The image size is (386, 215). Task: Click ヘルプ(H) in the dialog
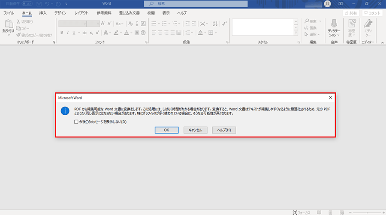click(224, 130)
